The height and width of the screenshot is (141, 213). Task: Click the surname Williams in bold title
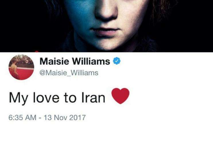click(x=91, y=61)
